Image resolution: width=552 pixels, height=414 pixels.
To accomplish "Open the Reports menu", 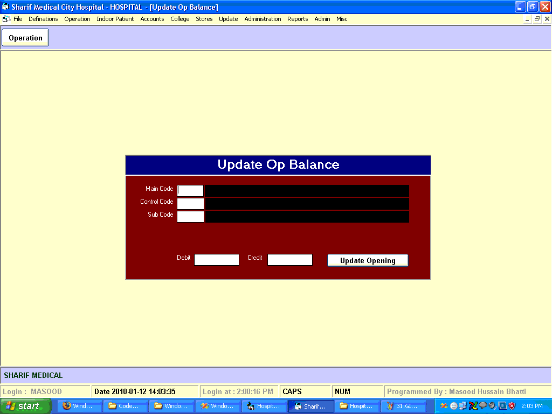I will 298,19.
